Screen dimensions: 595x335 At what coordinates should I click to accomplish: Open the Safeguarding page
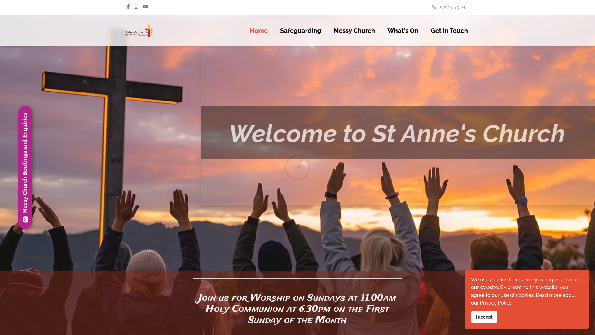tap(301, 31)
